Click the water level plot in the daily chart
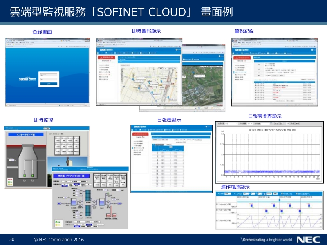This screenshot has width=327, height=245. 272,155
